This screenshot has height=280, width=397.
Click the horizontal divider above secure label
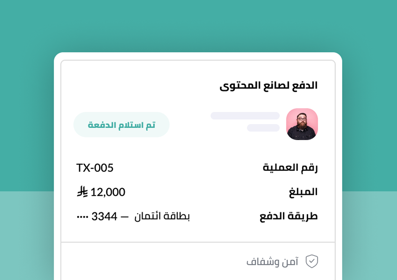coord(198,242)
